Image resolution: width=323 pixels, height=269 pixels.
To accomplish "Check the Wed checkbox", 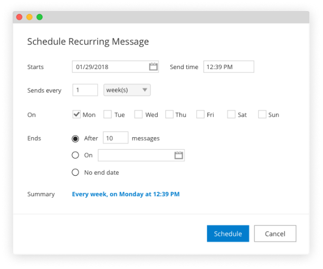I will tap(138, 114).
